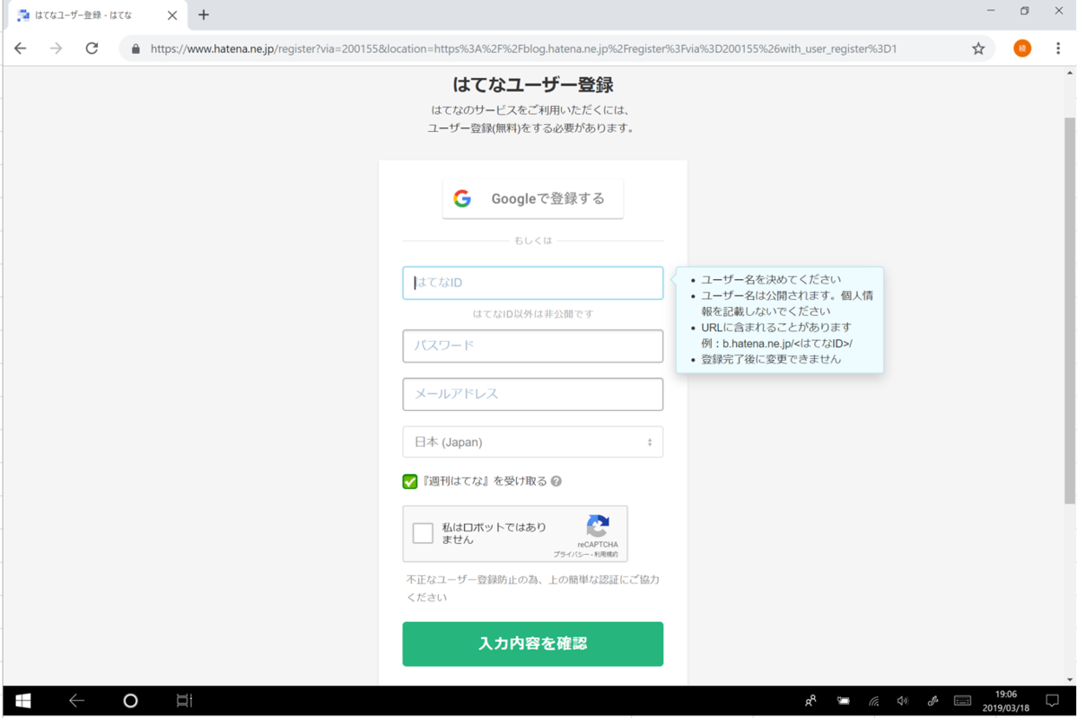
Task: Open the Chrome profile avatar
Action: click(1022, 48)
